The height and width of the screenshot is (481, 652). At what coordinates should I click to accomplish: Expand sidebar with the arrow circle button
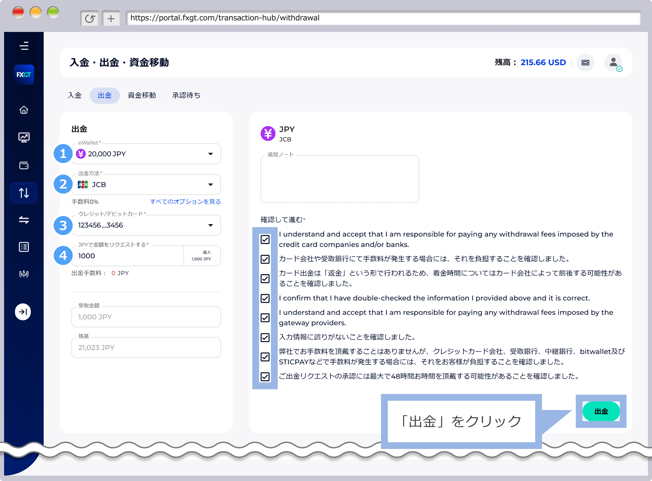coord(23,311)
